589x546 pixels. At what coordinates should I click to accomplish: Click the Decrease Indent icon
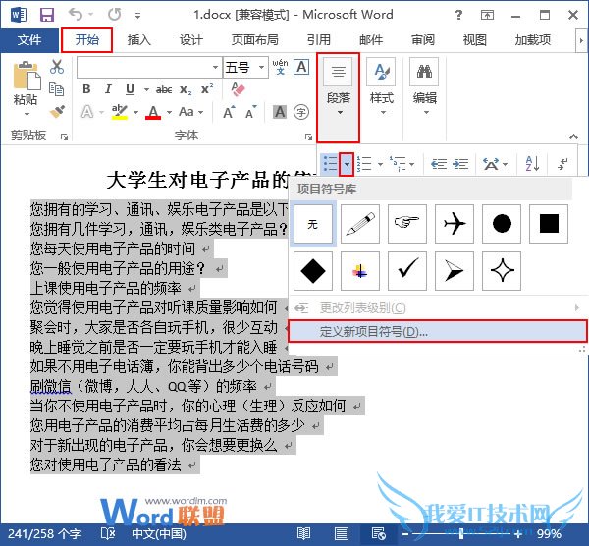[439, 164]
